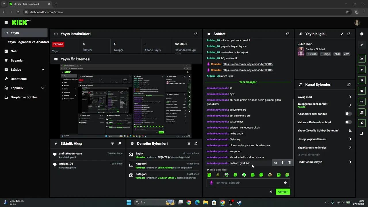Open the Windows Start menu
Screen dimensions: 368x207
[x=129, y=202]
